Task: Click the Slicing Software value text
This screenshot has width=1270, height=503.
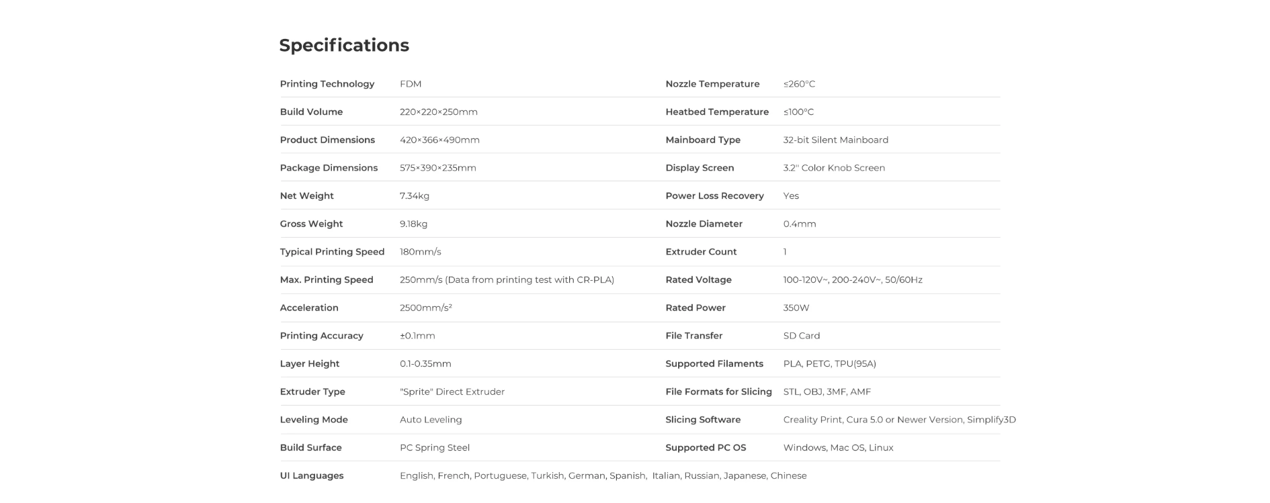Action: coord(900,420)
